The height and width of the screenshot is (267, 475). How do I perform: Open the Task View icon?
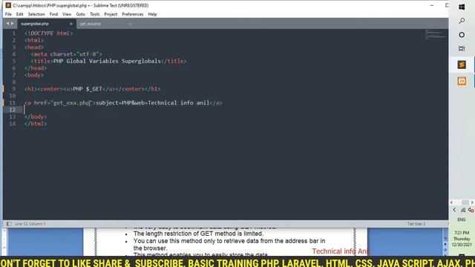(462, 48)
